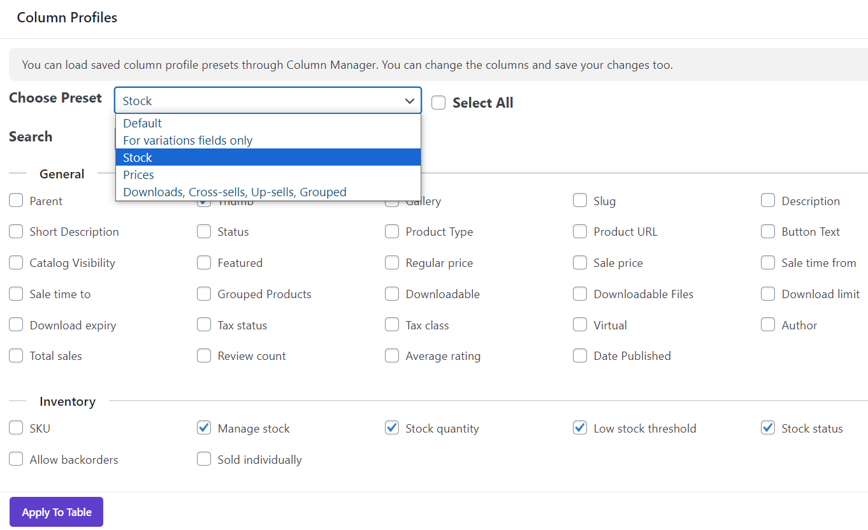Uncheck Low stock threshold
The height and width of the screenshot is (530, 868).
pos(580,428)
